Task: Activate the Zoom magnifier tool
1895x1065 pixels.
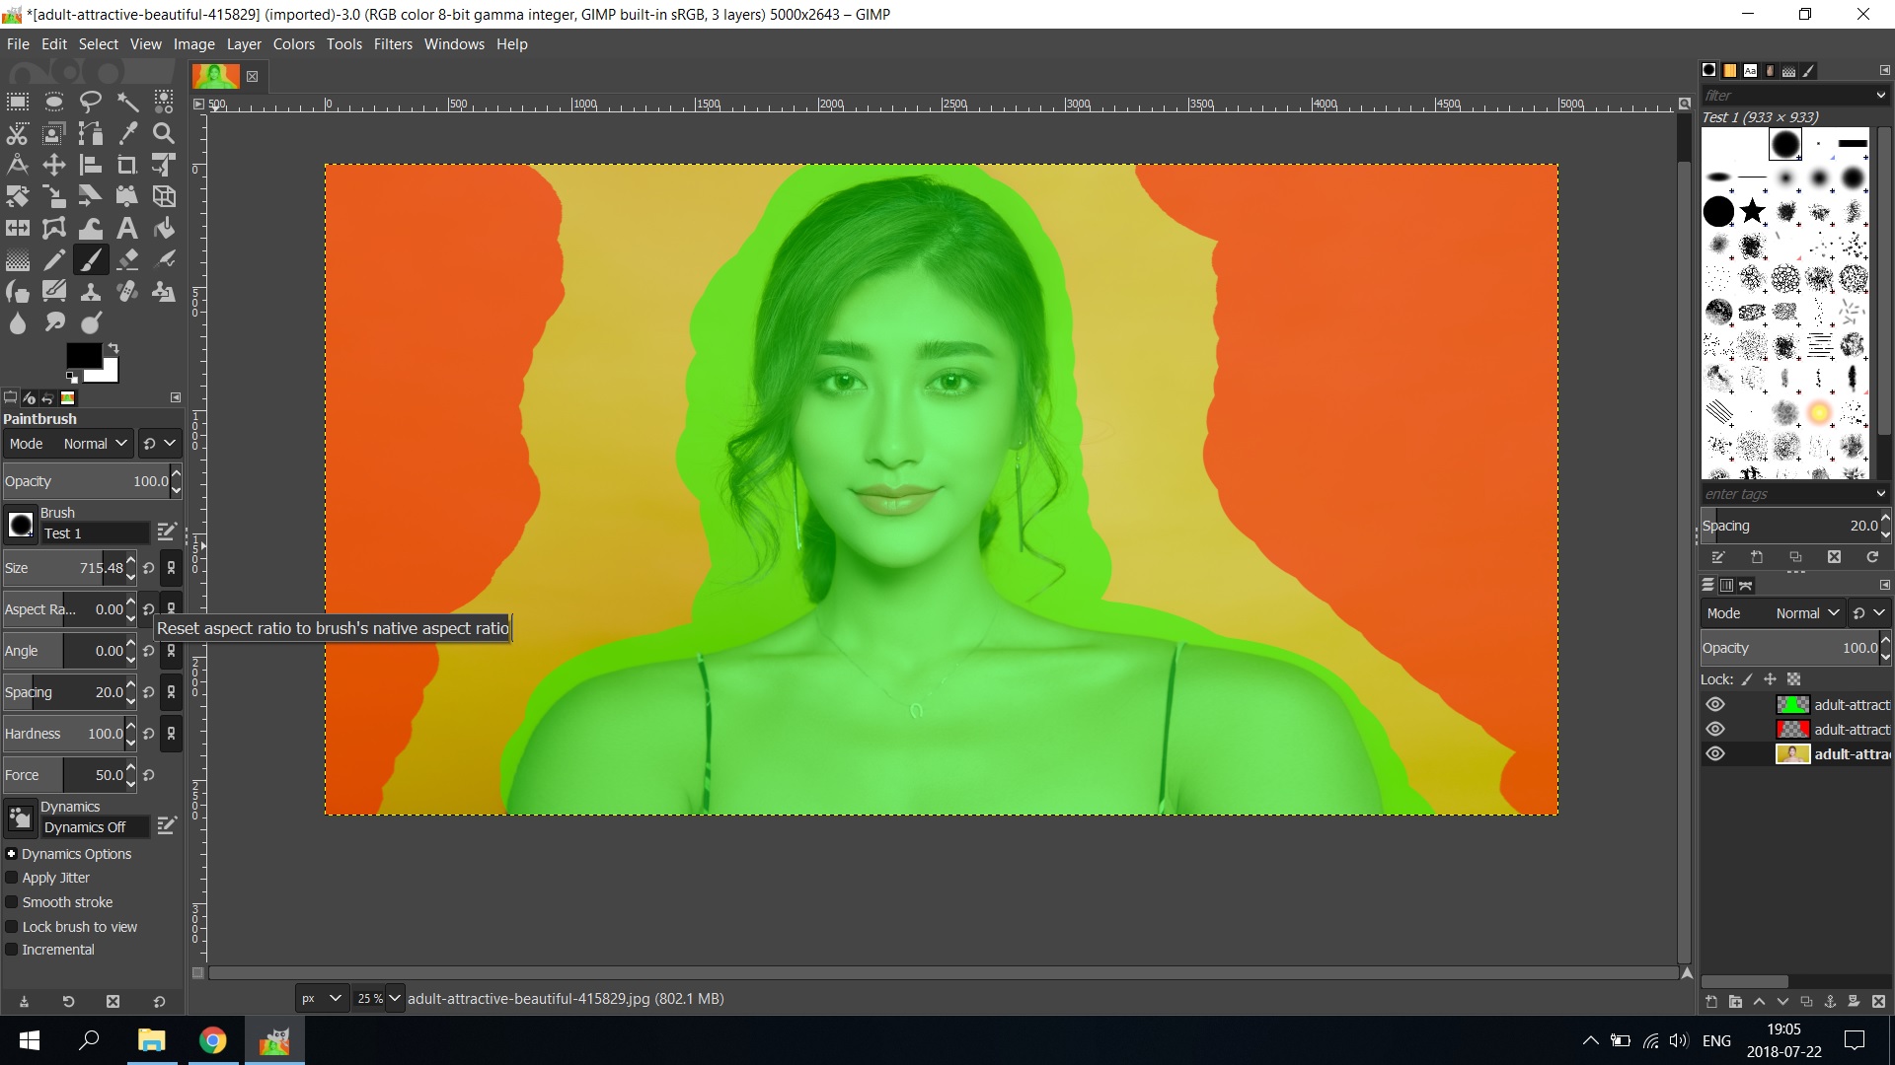Action: (164, 133)
